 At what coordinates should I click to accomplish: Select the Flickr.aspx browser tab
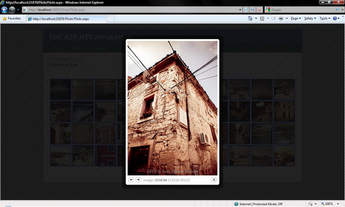pyautogui.click(x=66, y=19)
